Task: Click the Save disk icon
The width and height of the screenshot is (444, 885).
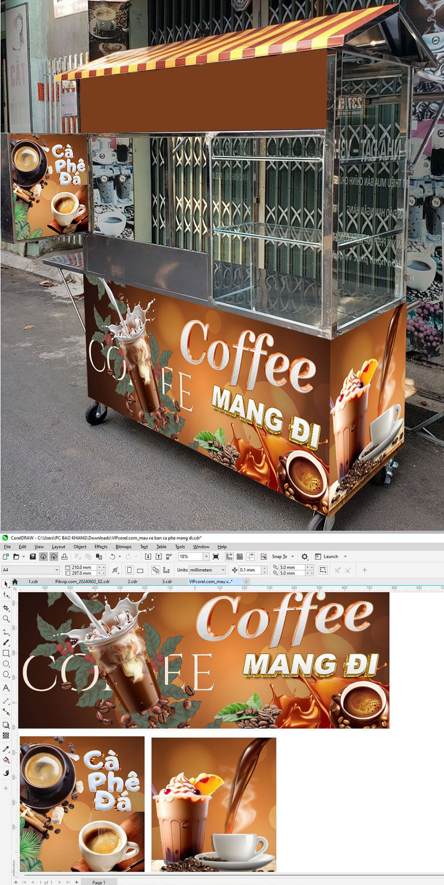Action: 32,556
